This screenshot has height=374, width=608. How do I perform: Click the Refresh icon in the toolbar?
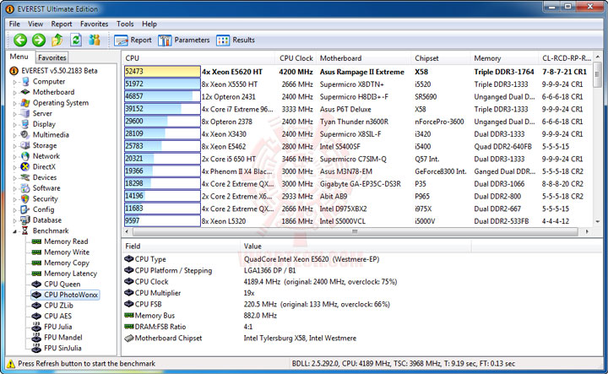76,40
